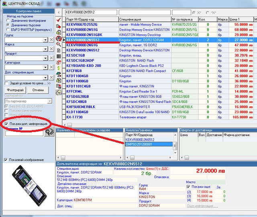Click the clipboard icon below the red arrow icon

pyautogui.click(x=59, y=32)
